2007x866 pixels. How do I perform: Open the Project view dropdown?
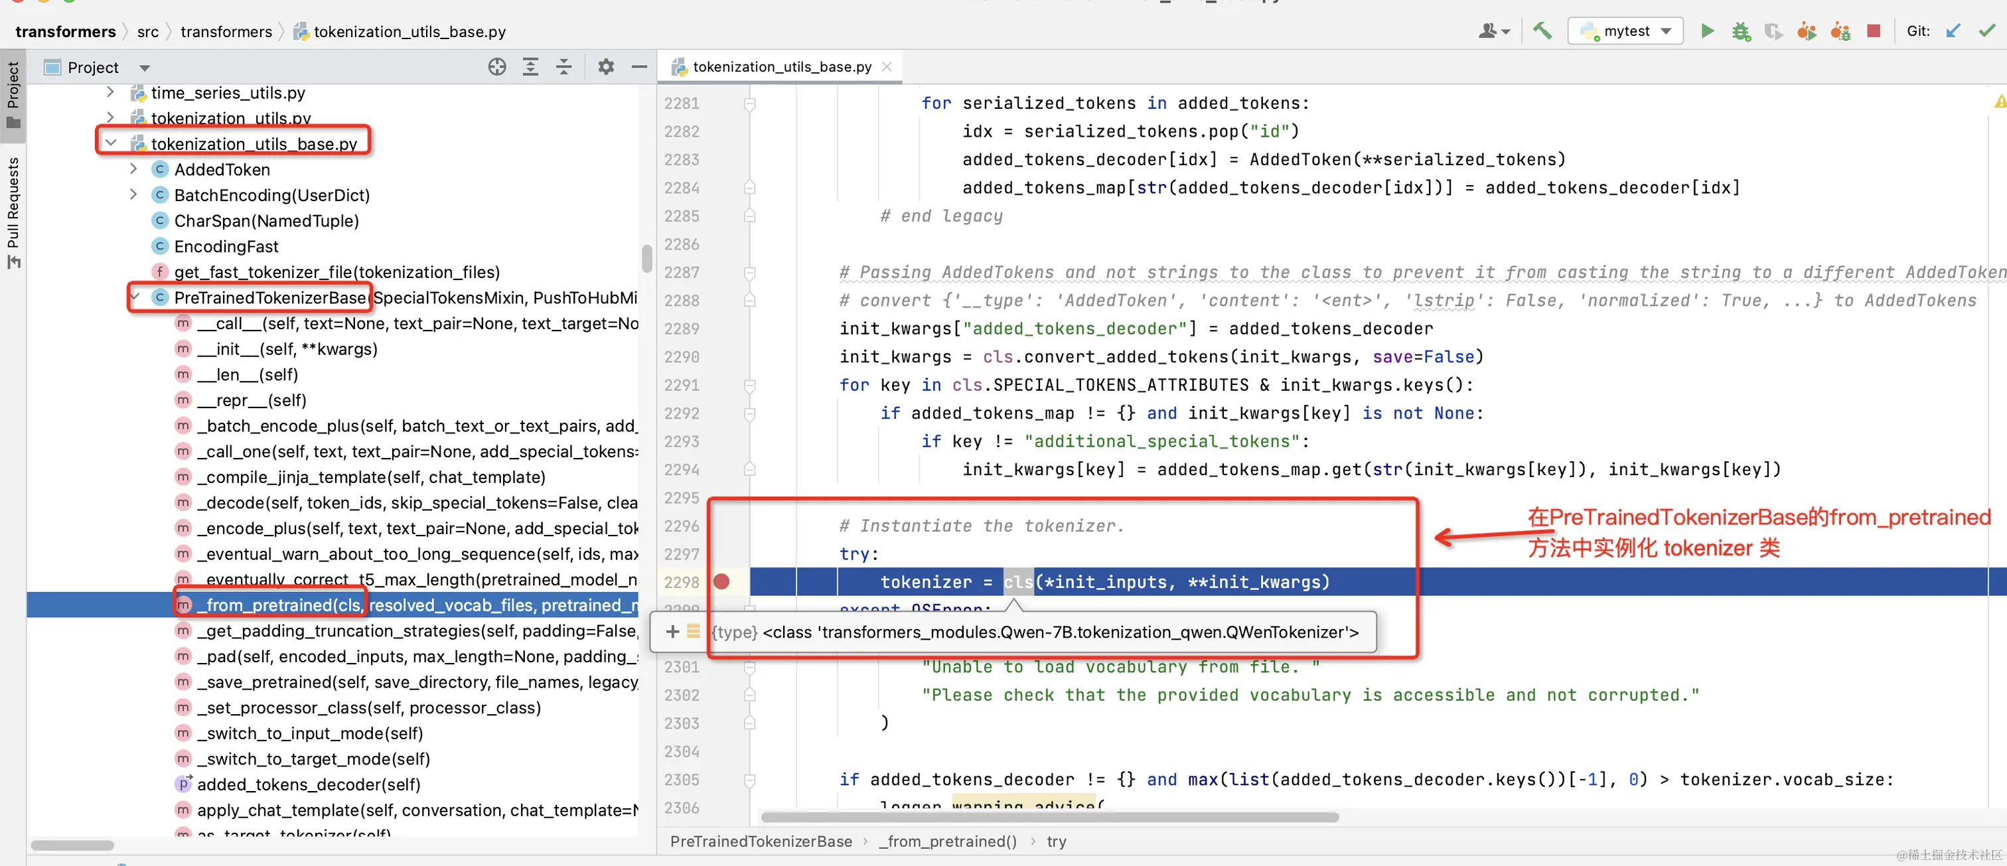(145, 68)
